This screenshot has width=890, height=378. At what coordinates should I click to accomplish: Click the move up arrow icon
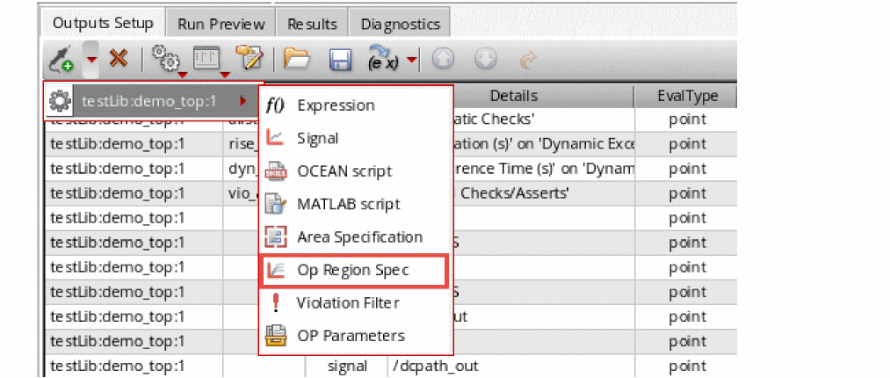click(444, 59)
